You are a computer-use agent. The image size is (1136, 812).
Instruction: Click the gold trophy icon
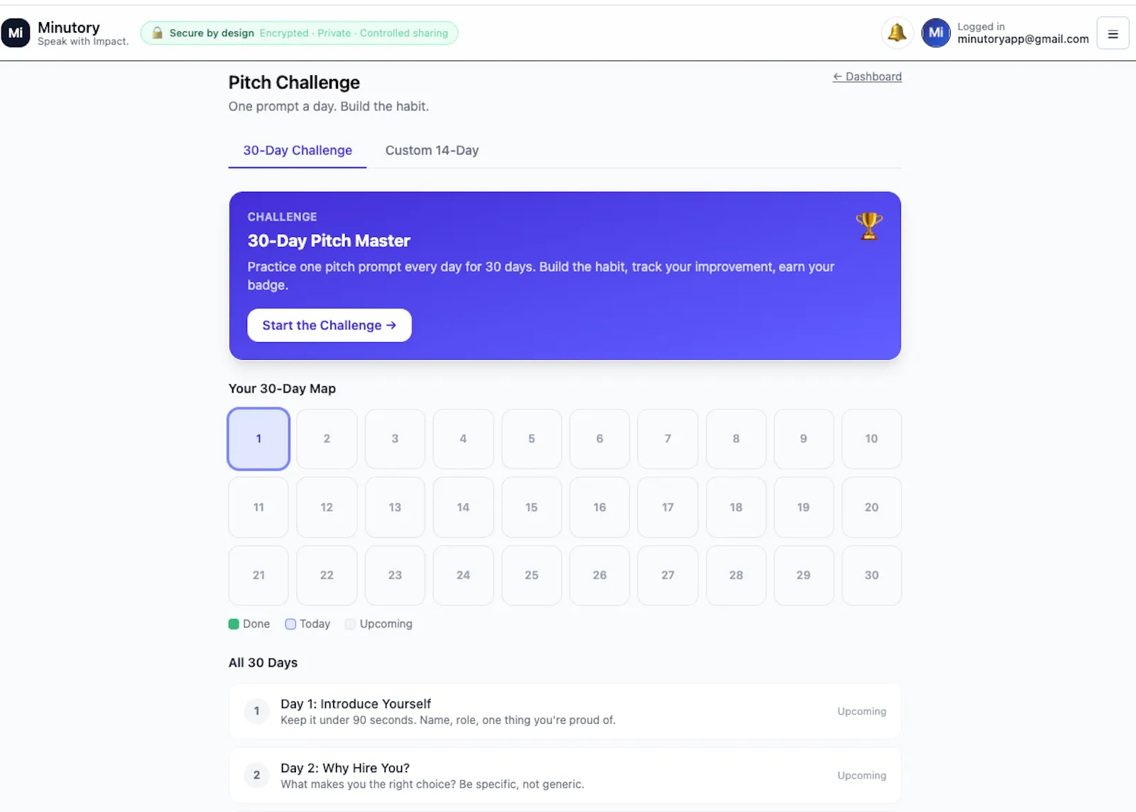pyautogui.click(x=869, y=226)
